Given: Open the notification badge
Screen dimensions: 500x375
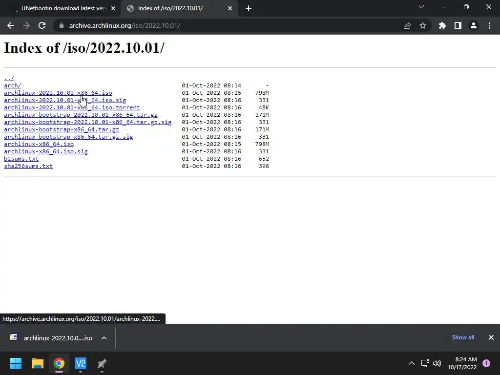Looking at the screenshot, I should point(486,363).
